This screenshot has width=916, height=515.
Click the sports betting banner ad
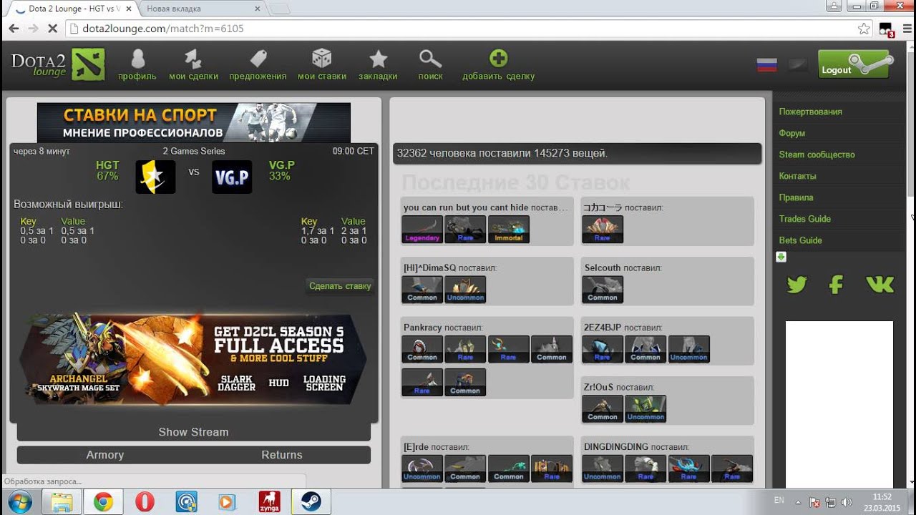coord(194,122)
